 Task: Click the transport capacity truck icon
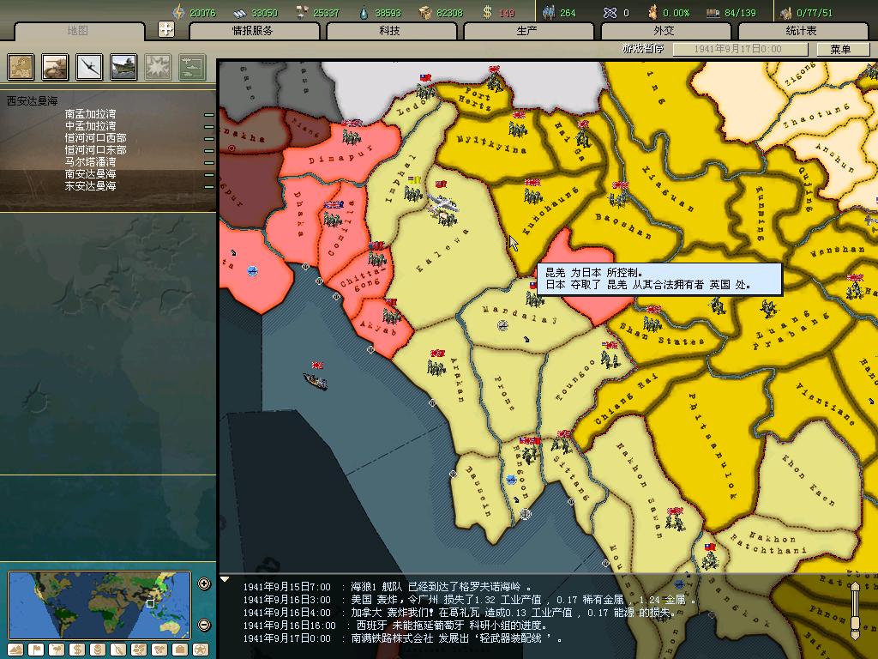pyautogui.click(x=713, y=12)
